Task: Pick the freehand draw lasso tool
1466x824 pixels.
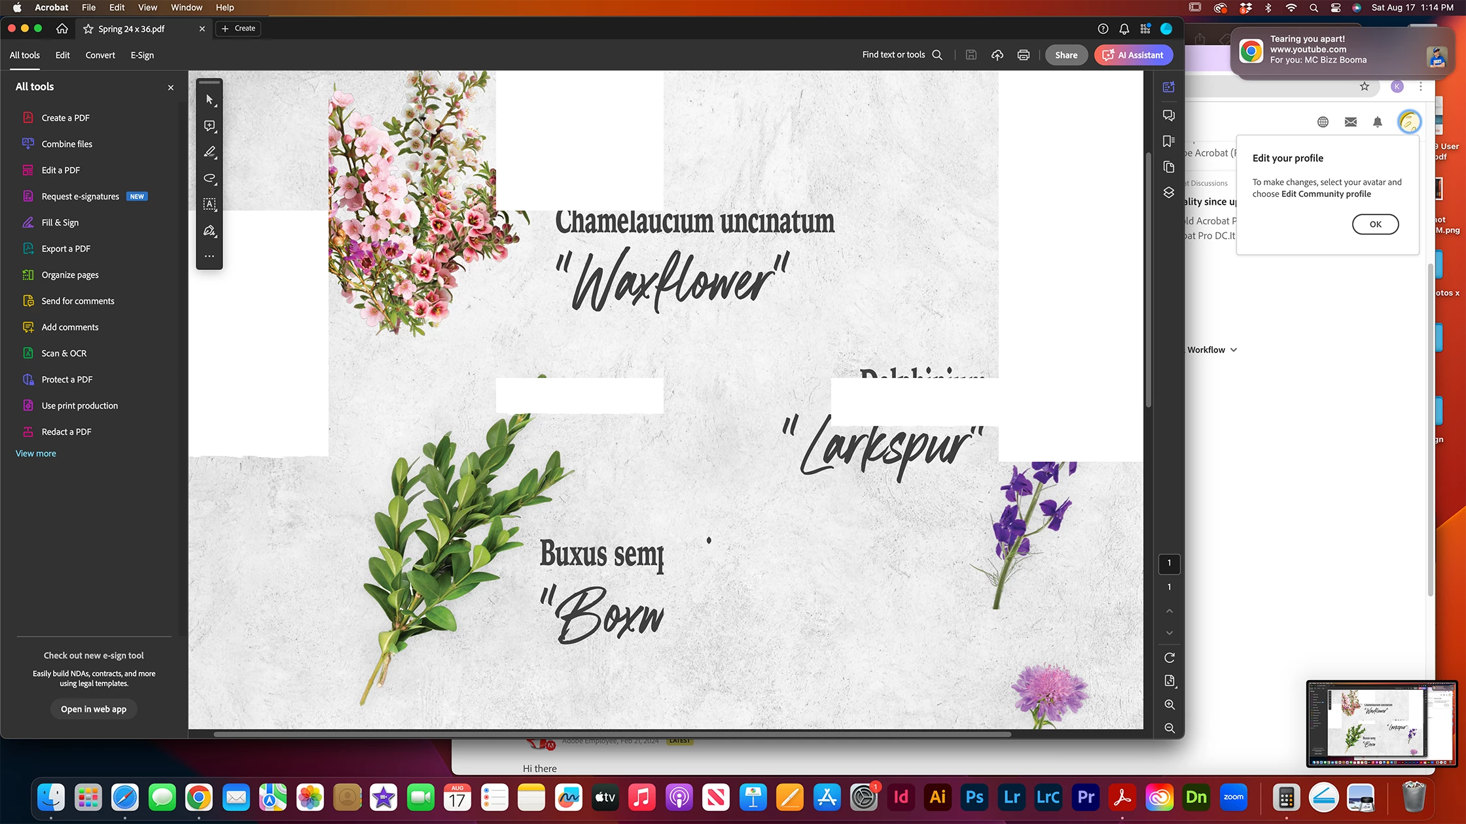Action: [209, 178]
